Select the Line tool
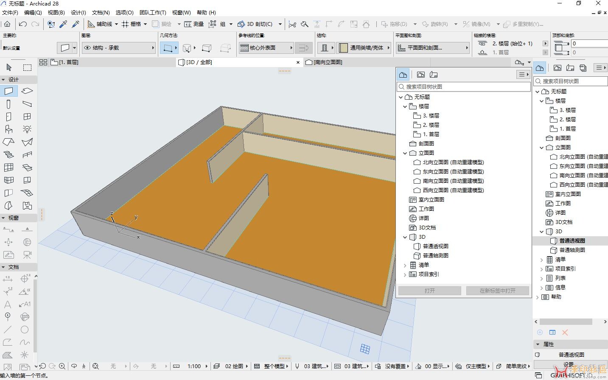The height and width of the screenshot is (380, 608). pos(8,330)
